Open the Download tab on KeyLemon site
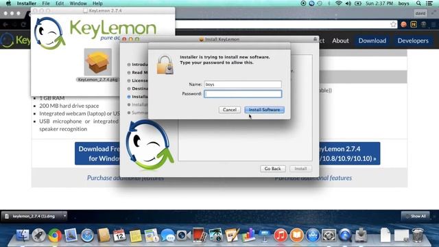This screenshot has height=247, width=439. point(372,40)
